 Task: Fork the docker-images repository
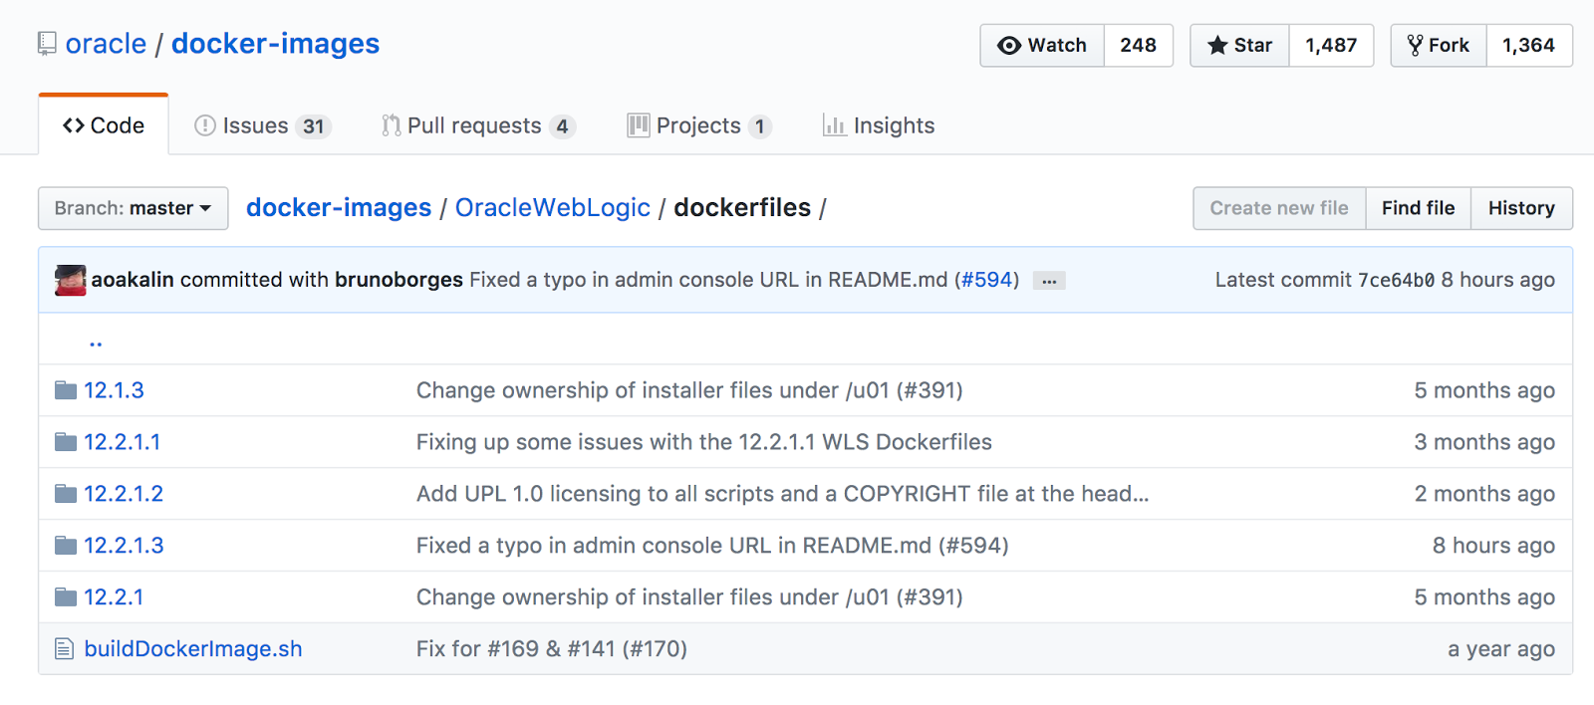point(1439,46)
